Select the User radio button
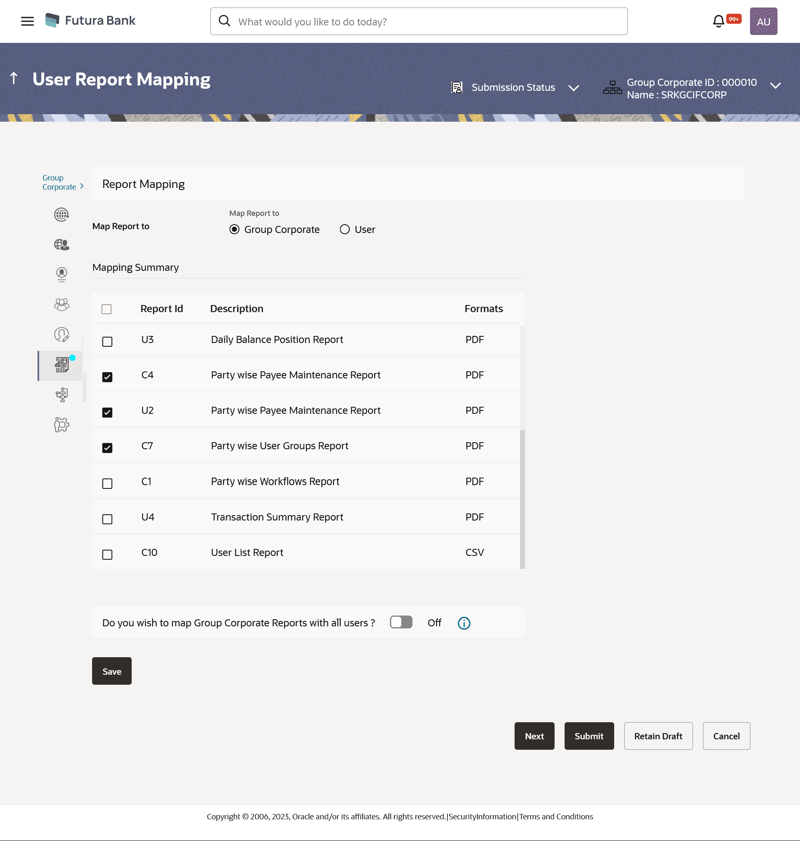This screenshot has height=841, width=800. pyautogui.click(x=345, y=230)
